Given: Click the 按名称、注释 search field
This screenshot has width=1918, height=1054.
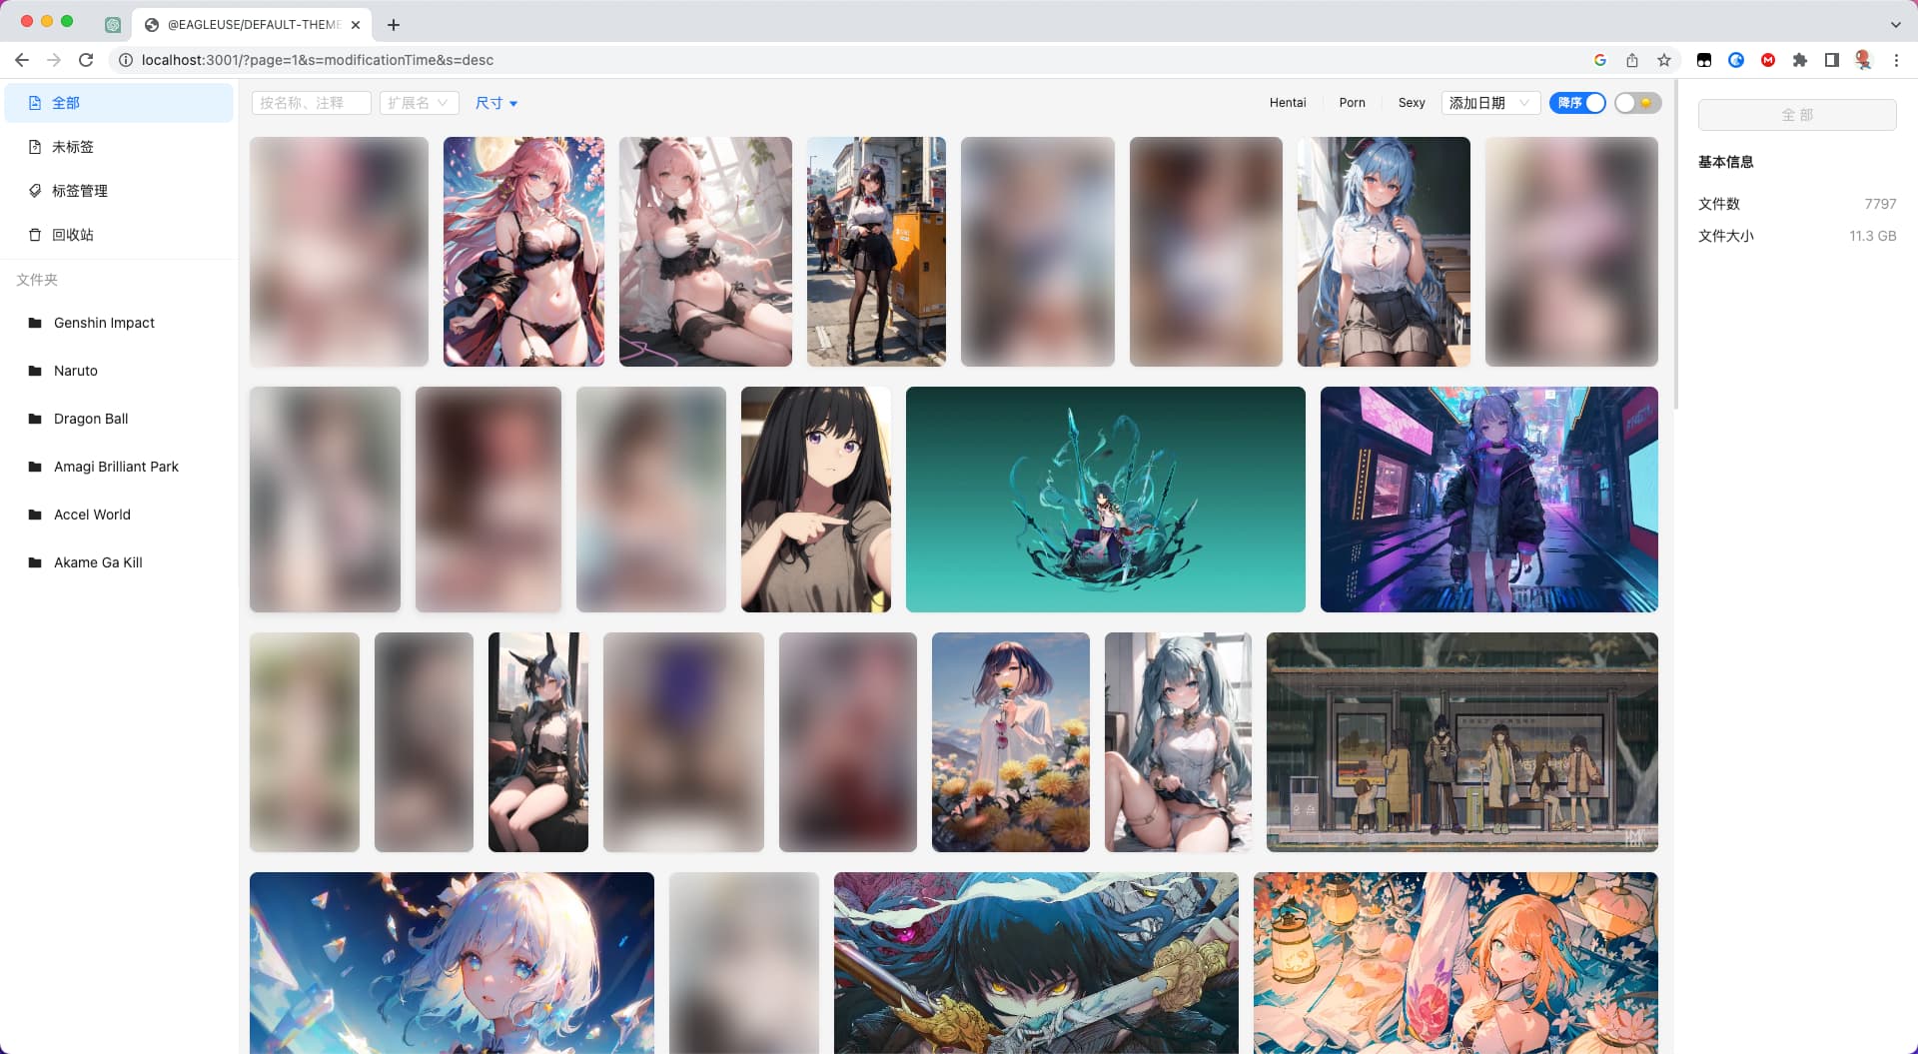Looking at the screenshot, I should [x=311, y=103].
